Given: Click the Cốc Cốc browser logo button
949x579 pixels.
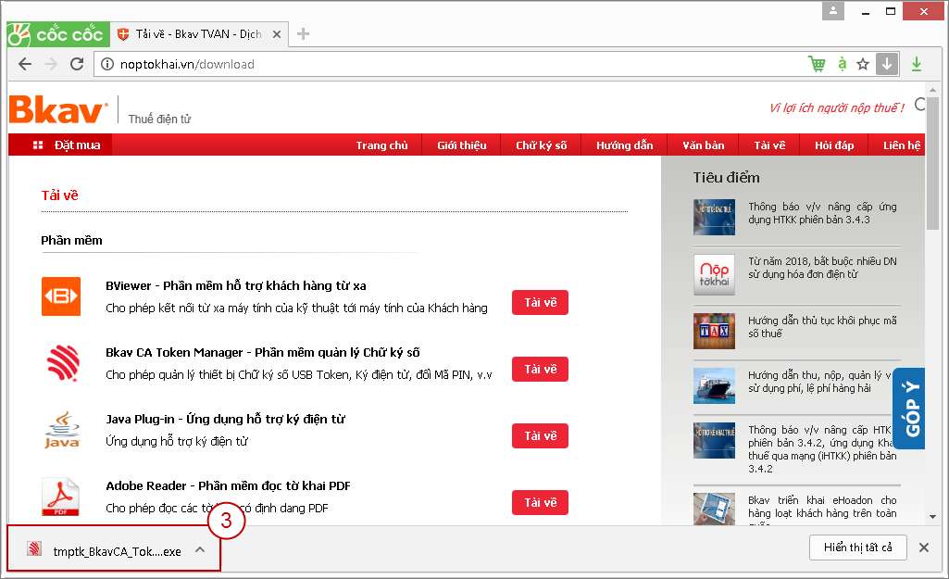Looking at the screenshot, I should (55, 35).
